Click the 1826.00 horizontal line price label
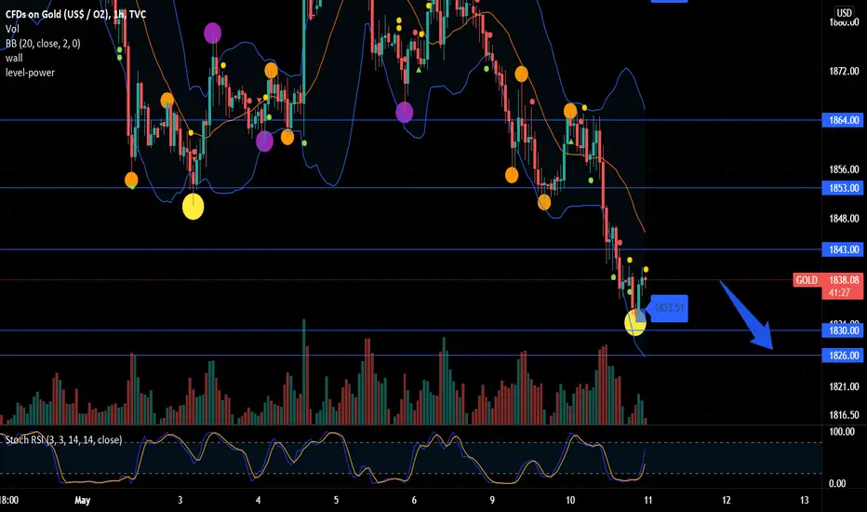867x512 pixels. (x=842, y=356)
